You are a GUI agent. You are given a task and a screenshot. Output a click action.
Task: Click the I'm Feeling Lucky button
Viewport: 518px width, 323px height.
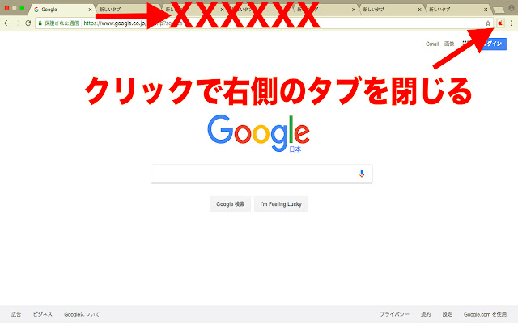281,204
